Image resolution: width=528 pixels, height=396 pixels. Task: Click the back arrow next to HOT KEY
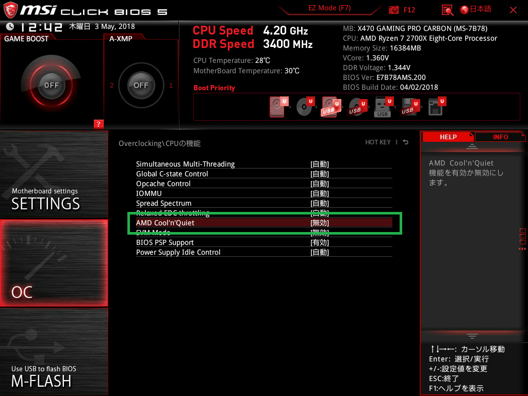(406, 142)
